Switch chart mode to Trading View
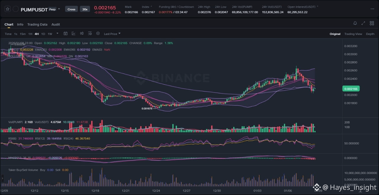 click(353, 34)
